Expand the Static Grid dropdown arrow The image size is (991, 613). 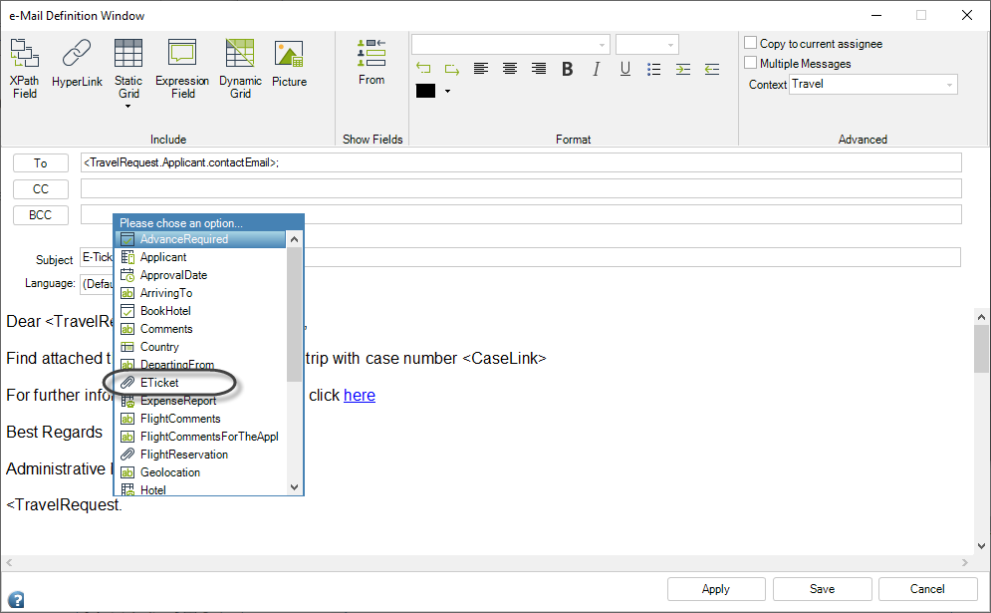click(x=127, y=107)
